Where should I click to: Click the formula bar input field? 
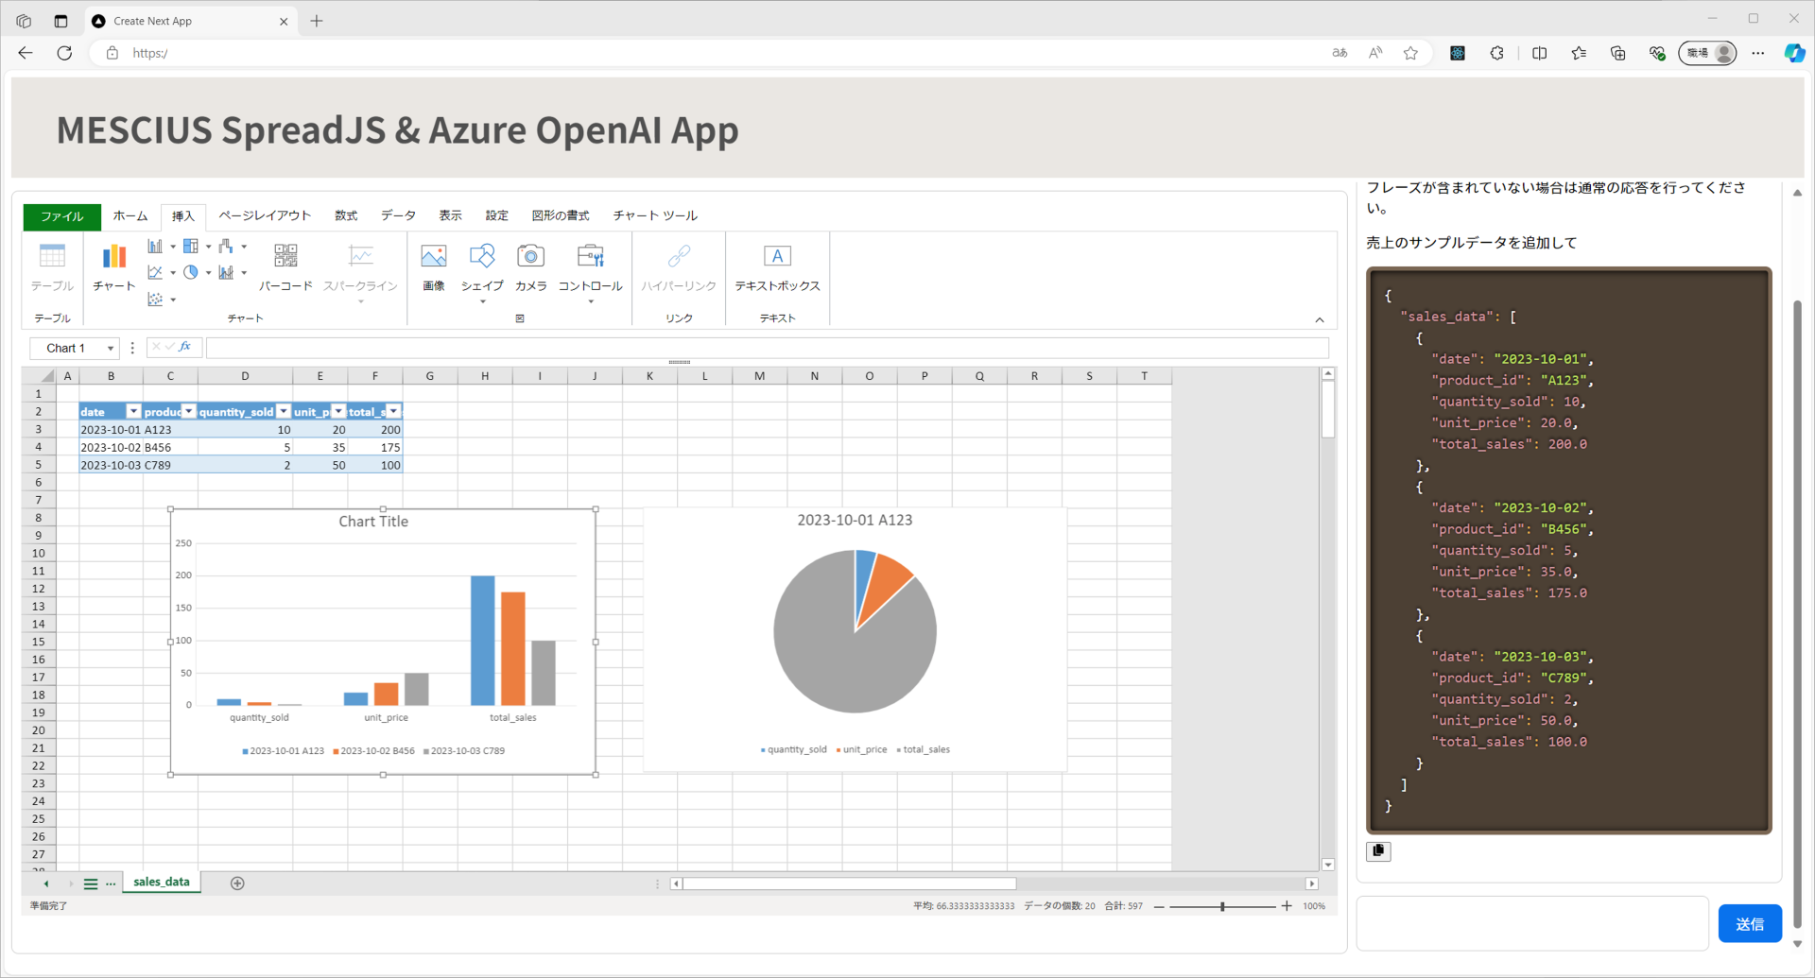[x=767, y=348]
